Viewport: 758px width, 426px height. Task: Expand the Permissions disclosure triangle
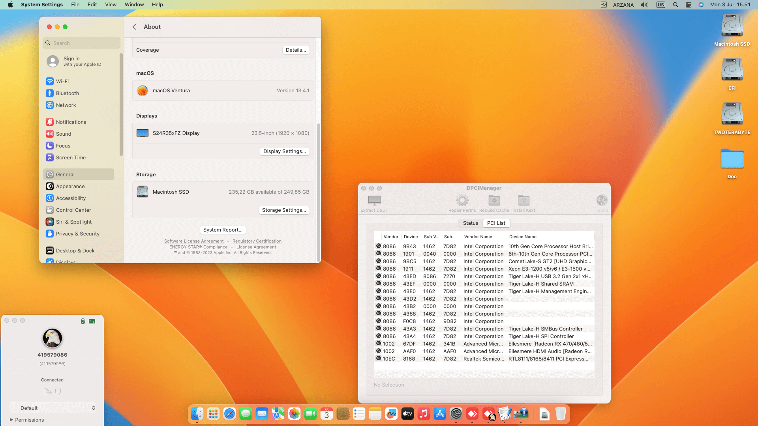coord(11,420)
